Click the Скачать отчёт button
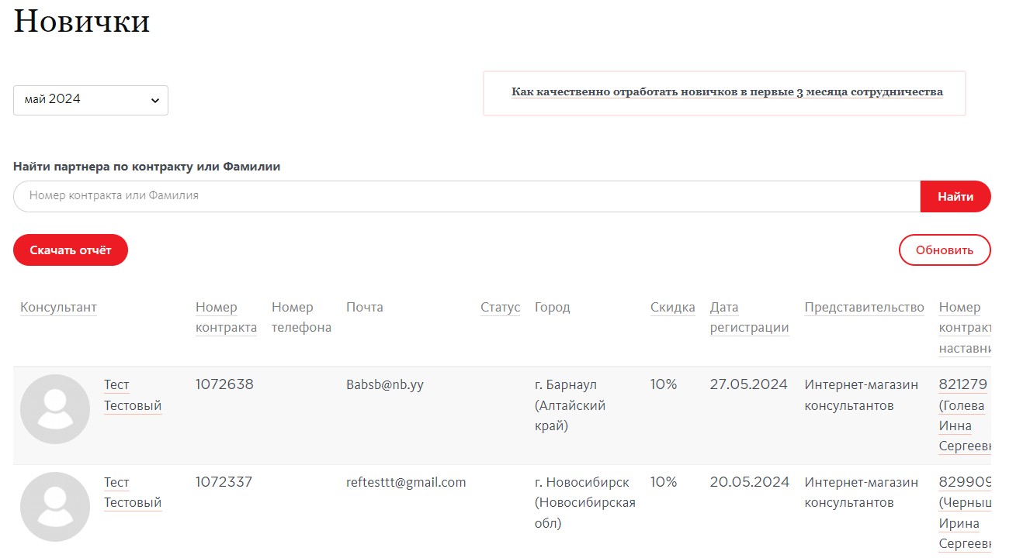The width and height of the screenshot is (1030, 558). pyautogui.click(x=71, y=250)
